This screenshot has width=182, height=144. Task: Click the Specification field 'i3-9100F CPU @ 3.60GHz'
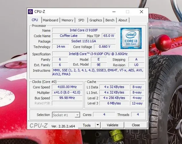click(98, 54)
